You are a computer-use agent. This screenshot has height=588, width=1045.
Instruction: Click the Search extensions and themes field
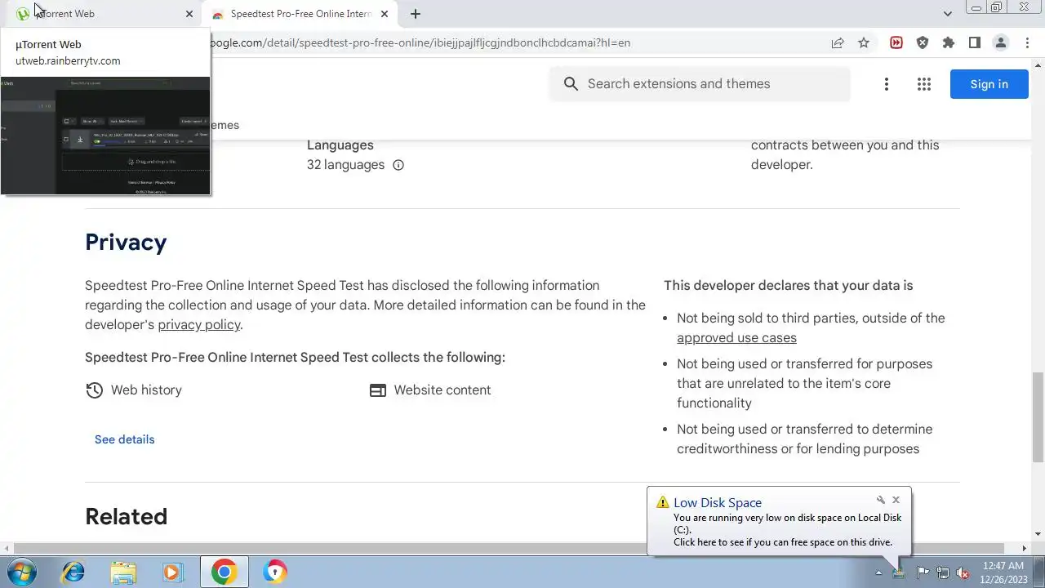pyautogui.click(x=700, y=84)
